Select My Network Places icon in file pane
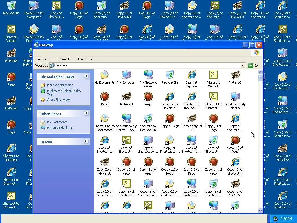This screenshot has height=223, width=297. [148, 79]
